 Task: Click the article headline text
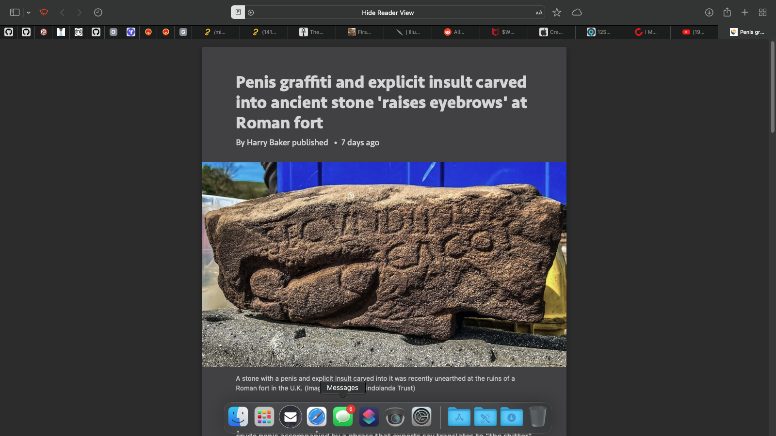381,102
